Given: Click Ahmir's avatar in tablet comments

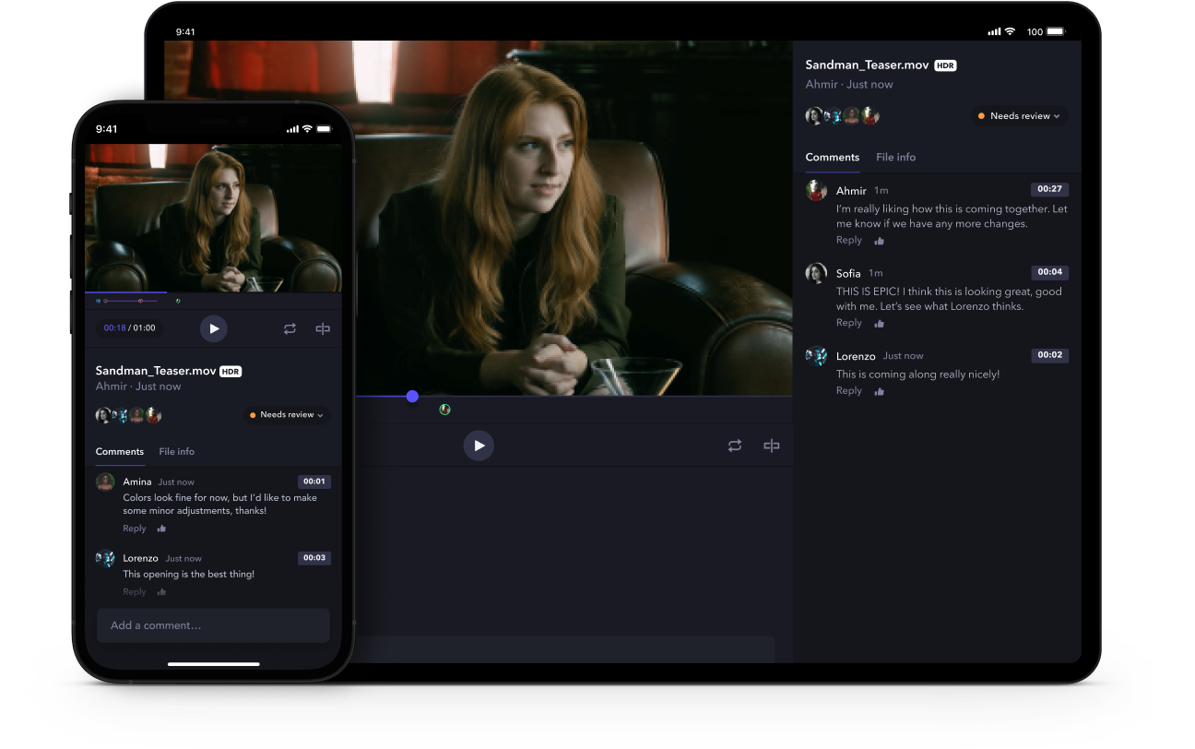Looking at the screenshot, I should [x=816, y=190].
